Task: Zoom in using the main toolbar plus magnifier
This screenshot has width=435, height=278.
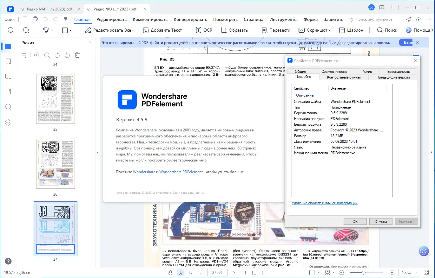Action: coord(26,30)
